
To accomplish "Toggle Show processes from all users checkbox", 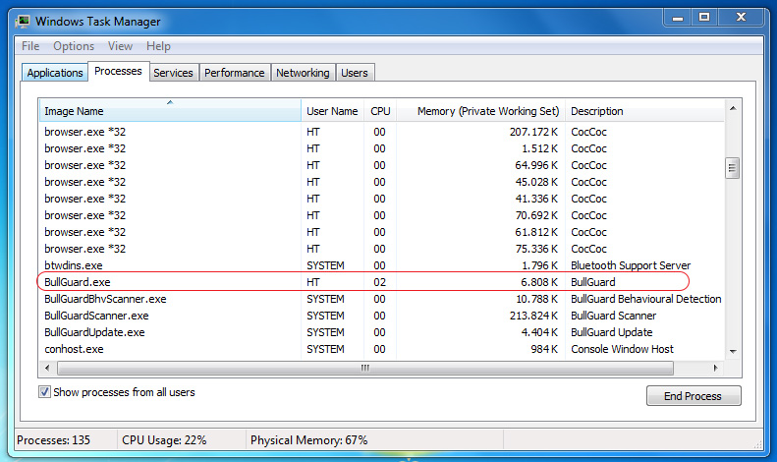I will (44, 392).
